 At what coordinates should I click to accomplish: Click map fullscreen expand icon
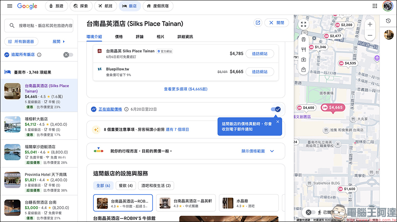(303, 24)
